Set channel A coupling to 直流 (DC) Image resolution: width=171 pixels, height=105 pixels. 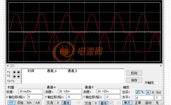(66, 103)
